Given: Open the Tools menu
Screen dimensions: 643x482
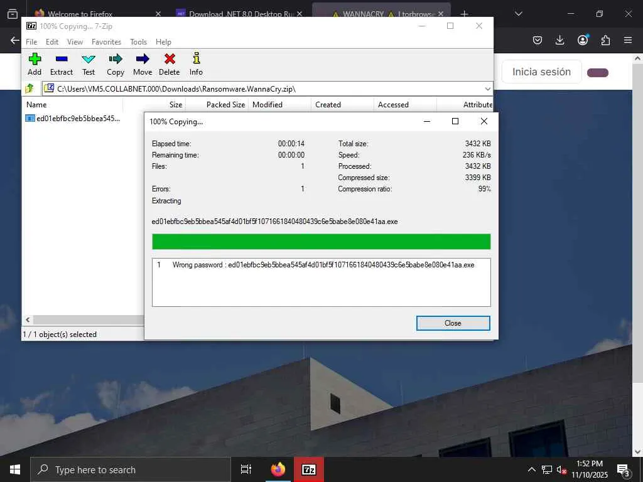Looking at the screenshot, I should point(139,42).
